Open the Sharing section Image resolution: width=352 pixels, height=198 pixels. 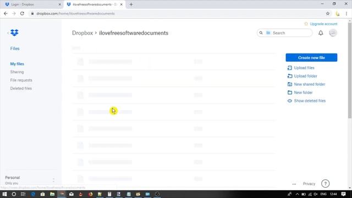(17, 72)
